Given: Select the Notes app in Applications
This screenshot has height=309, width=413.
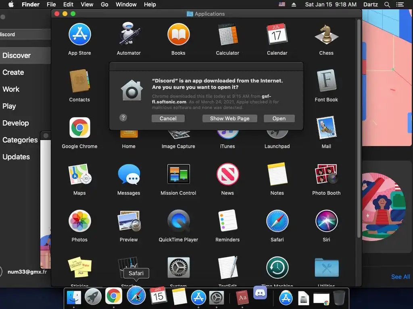Looking at the screenshot, I should [277, 174].
